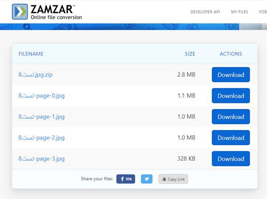Open the Developer API menu item
This screenshot has width=267, height=199.
[205, 12]
